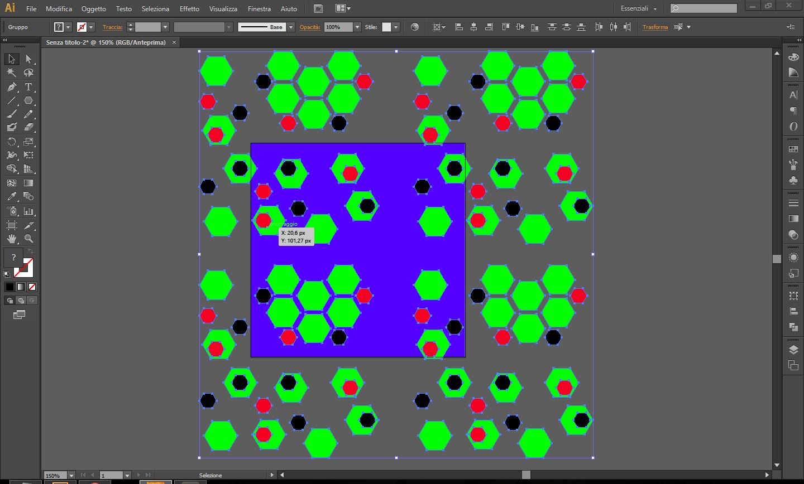Activate the Artboard tool
This screenshot has height=484, width=804.
click(12, 225)
